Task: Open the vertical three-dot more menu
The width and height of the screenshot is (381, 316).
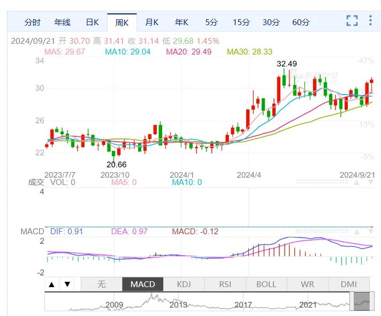Action: tap(370, 20)
